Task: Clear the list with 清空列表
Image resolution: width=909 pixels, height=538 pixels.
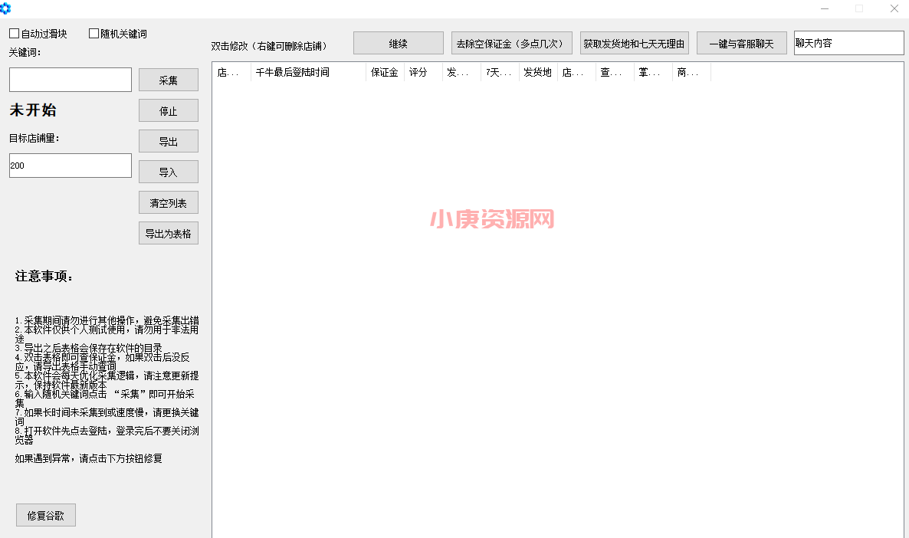Action: 168,202
